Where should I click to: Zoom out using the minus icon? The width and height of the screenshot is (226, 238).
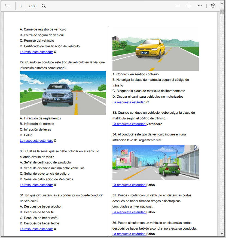178,6
